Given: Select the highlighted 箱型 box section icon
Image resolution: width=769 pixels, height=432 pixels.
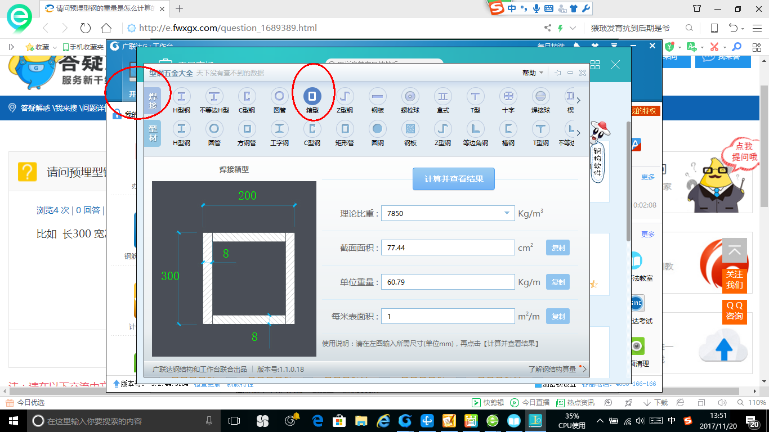Looking at the screenshot, I should point(312,96).
